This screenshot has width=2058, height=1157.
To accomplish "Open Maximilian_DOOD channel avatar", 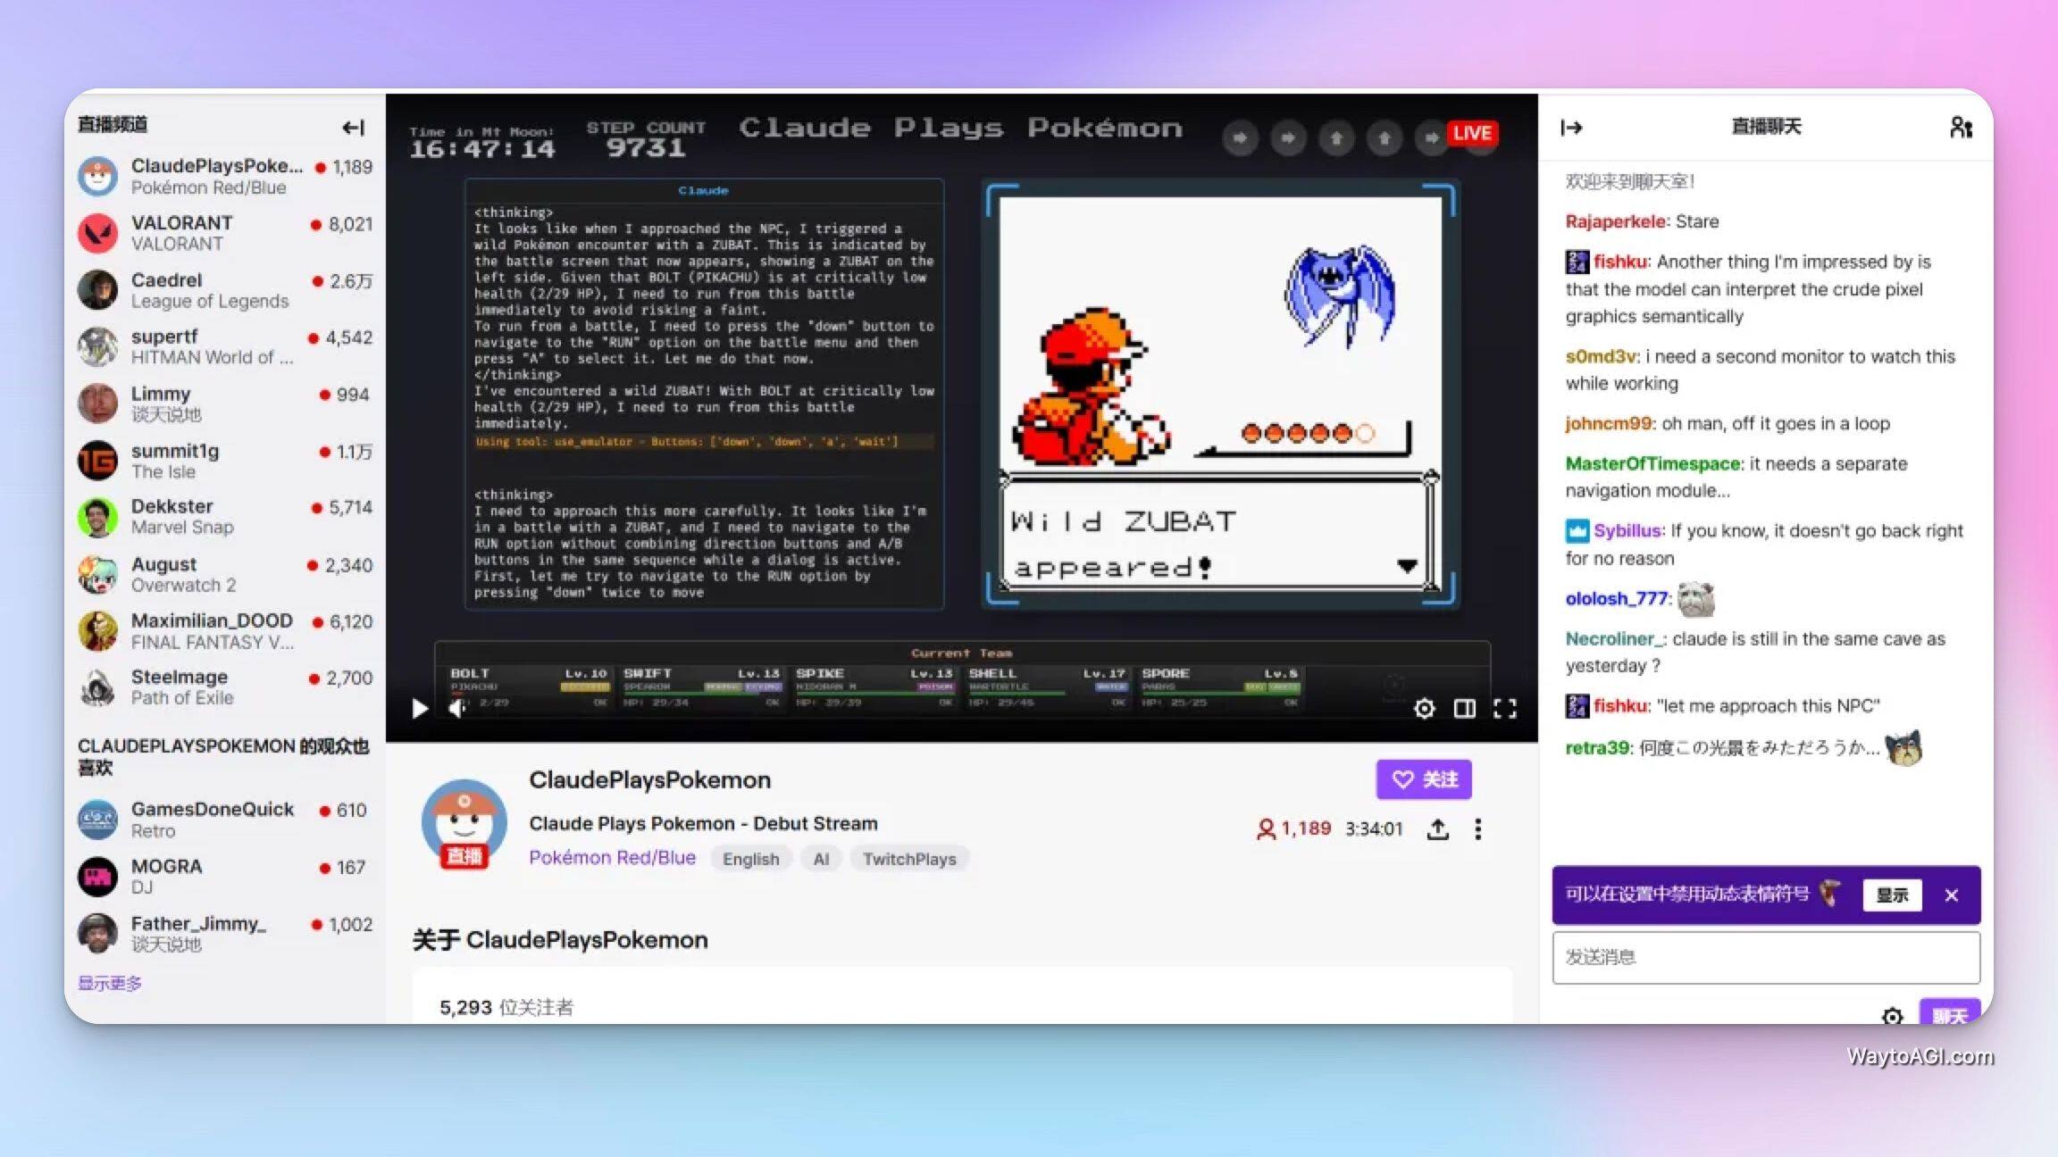I will pyautogui.click(x=97, y=631).
